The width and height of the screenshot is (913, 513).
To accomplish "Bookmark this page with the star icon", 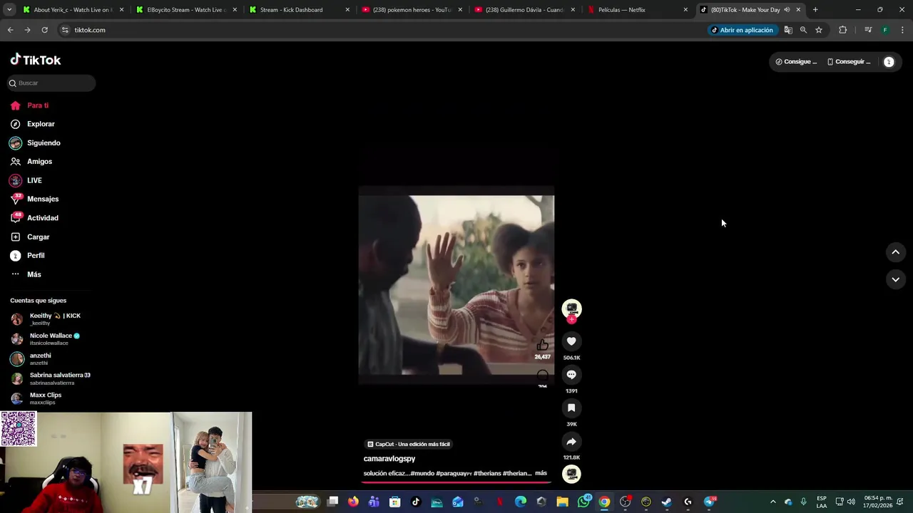I will pyautogui.click(x=819, y=30).
